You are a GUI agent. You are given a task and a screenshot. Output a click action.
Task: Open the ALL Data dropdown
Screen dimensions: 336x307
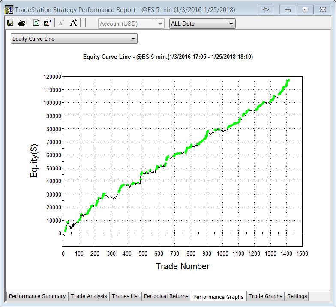(202, 24)
